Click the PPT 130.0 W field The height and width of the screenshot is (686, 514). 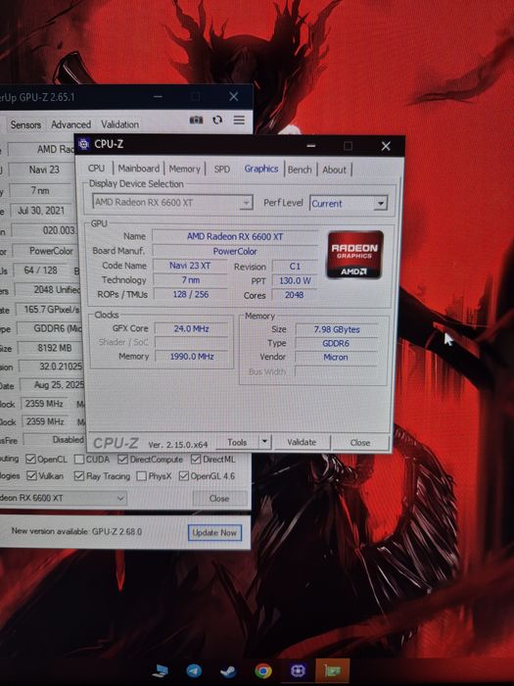point(295,281)
